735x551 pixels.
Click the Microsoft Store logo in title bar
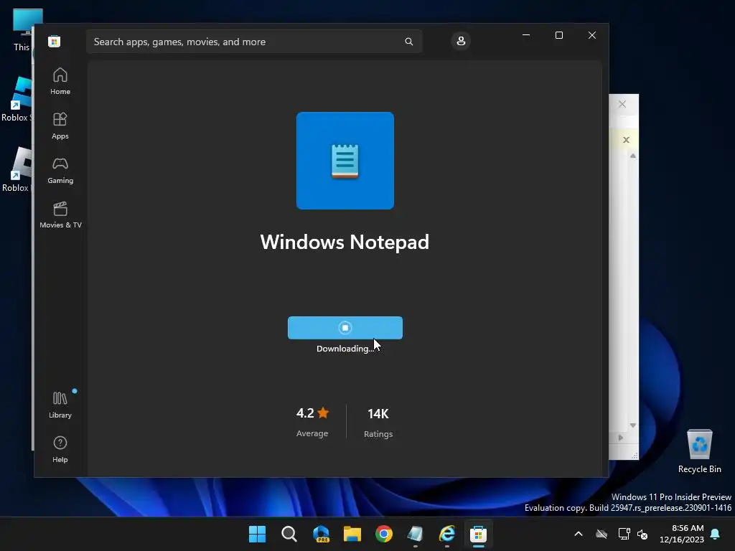(x=55, y=41)
